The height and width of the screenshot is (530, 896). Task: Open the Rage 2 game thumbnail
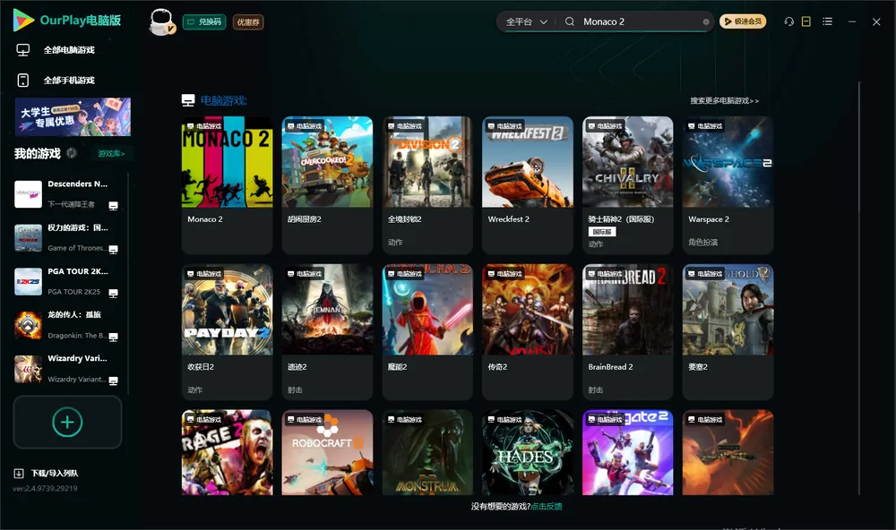point(227,452)
